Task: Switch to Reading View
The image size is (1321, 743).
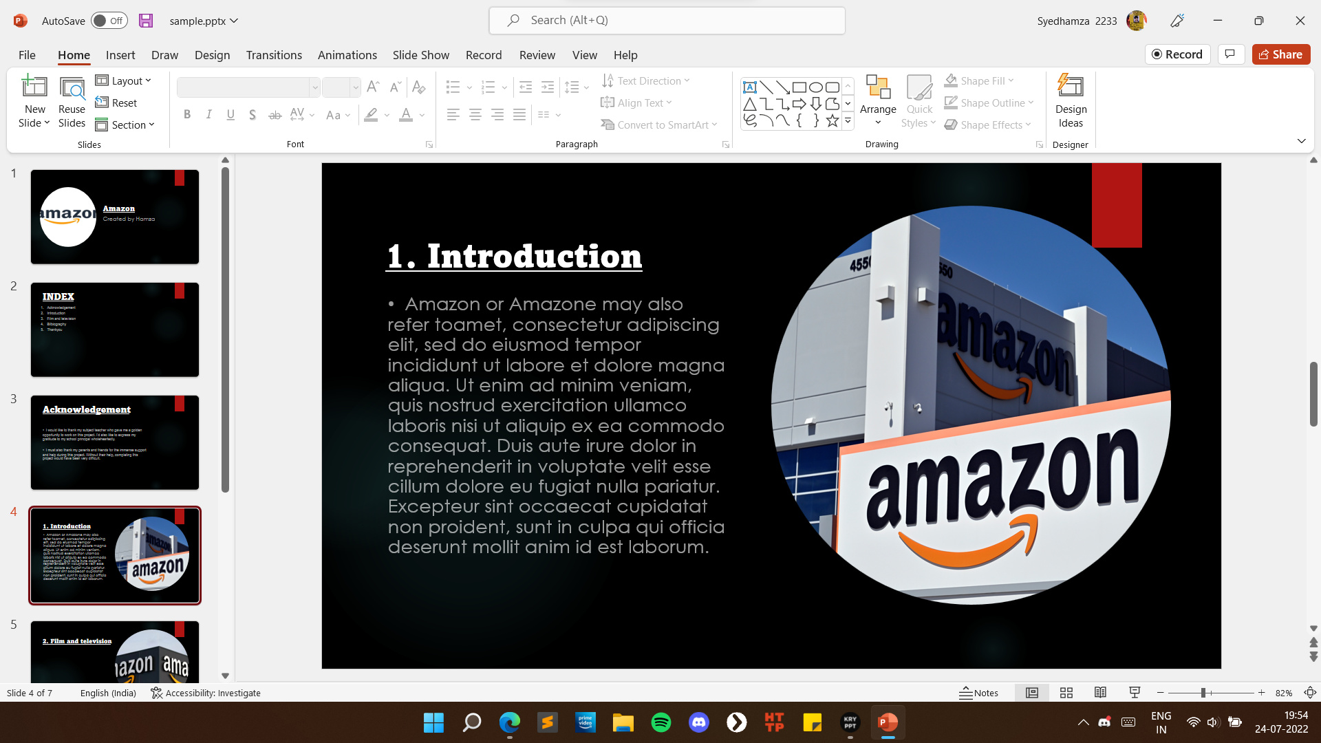Action: 1100,693
